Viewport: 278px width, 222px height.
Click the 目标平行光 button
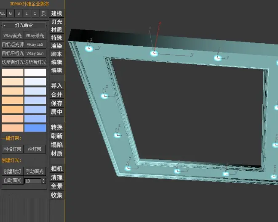[x=12, y=53]
